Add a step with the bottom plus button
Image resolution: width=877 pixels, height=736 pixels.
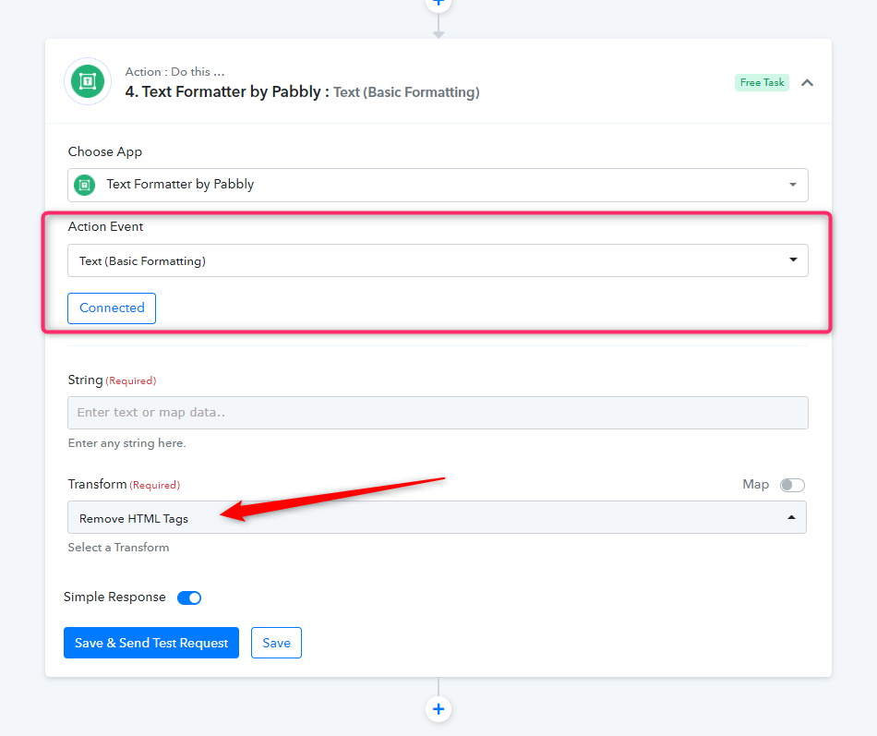coord(438,709)
